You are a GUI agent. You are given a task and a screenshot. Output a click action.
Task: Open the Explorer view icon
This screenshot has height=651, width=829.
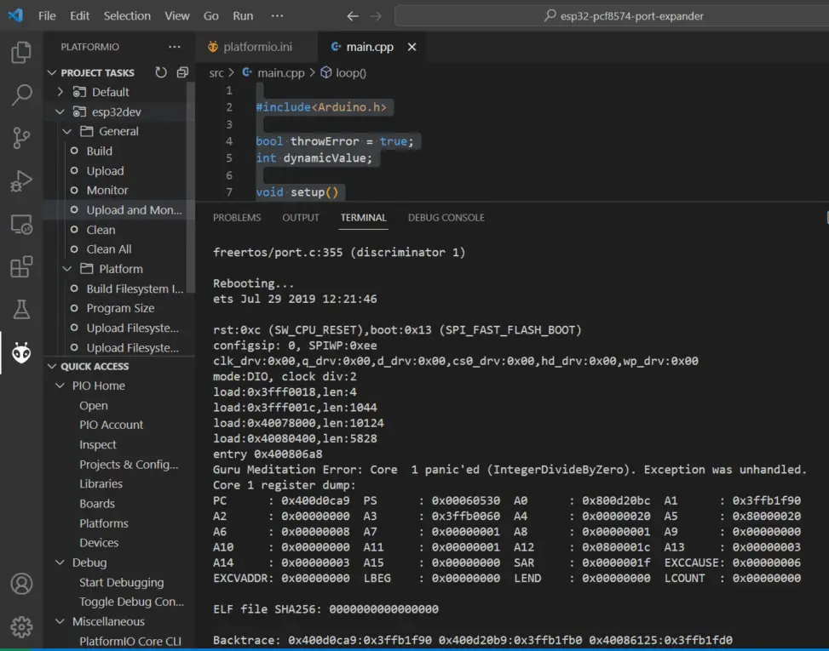(x=21, y=52)
